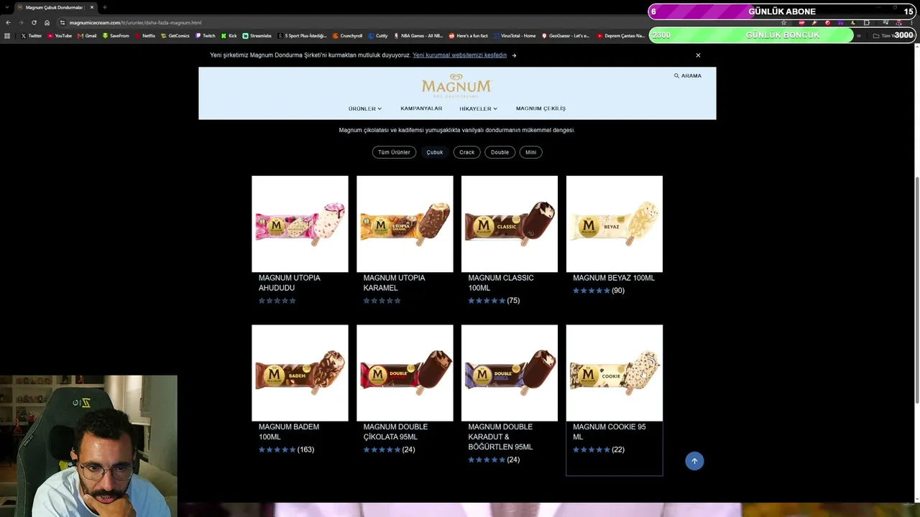Go back using the browser back arrow
This screenshot has width=920, height=517.
click(8, 22)
